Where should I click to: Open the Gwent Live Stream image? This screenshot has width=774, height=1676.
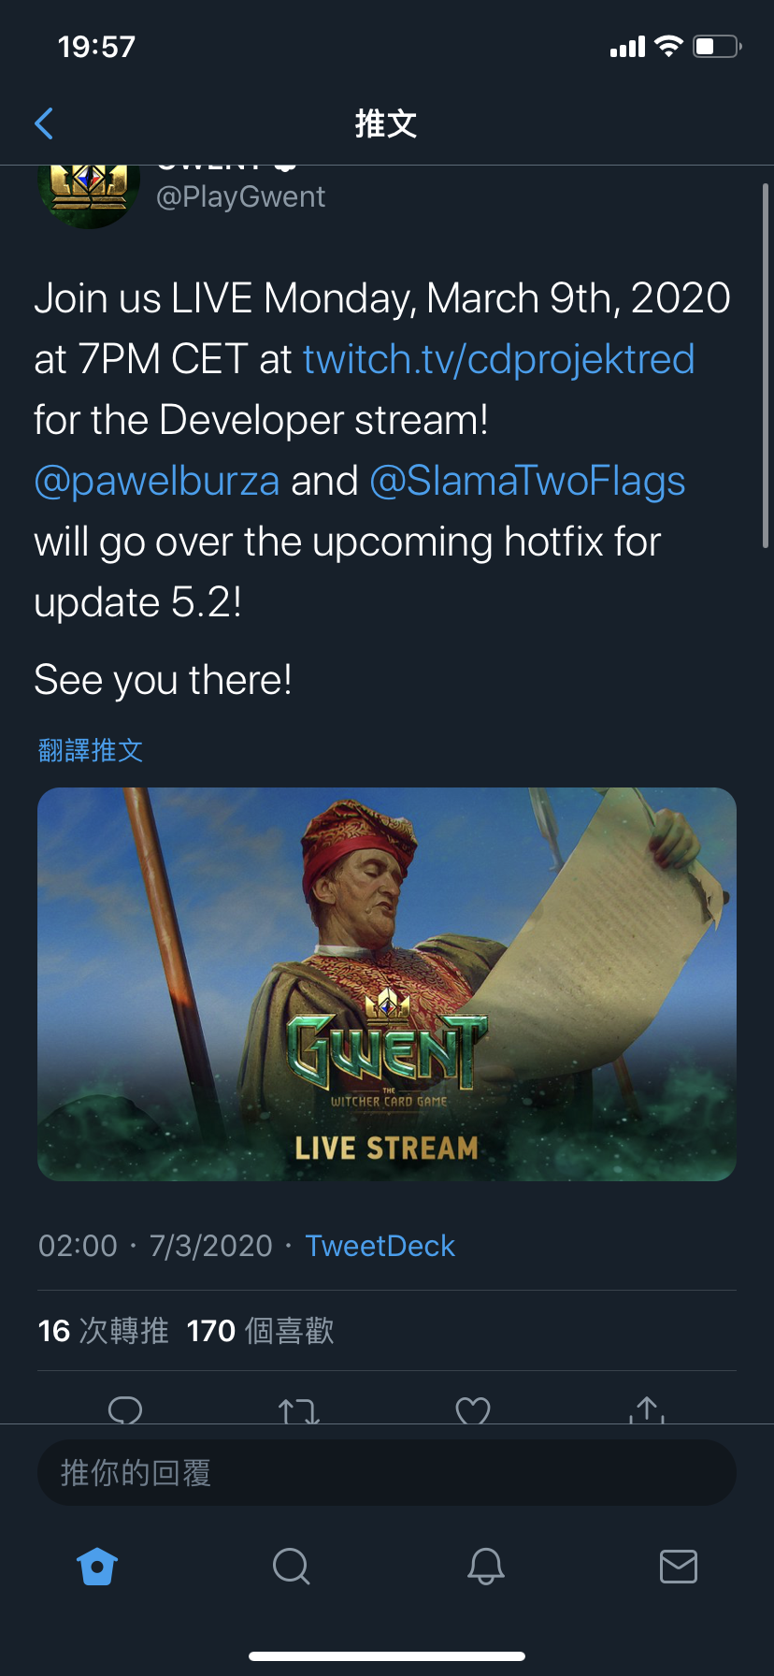[x=387, y=984]
